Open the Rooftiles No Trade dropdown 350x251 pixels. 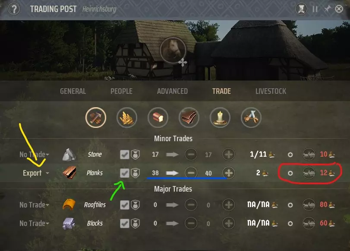(35, 205)
